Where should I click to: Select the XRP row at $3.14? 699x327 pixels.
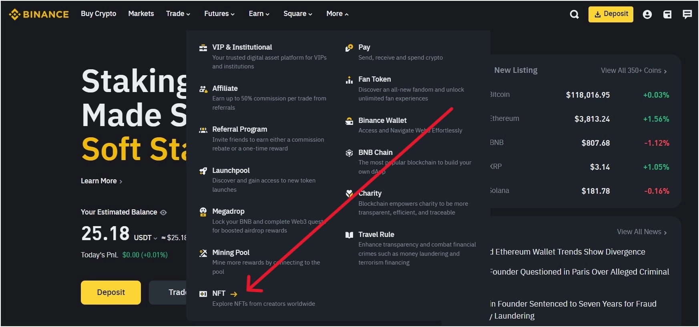pyautogui.click(x=580, y=167)
